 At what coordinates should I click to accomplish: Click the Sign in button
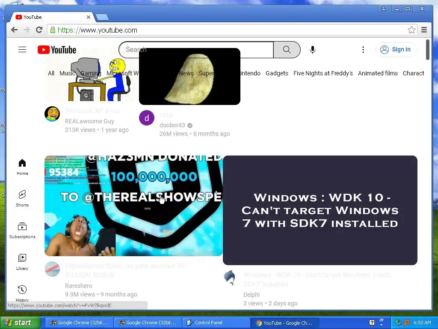[x=396, y=50]
